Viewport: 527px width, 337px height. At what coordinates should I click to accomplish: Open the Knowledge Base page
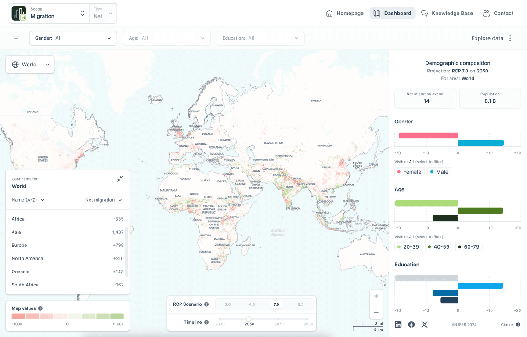point(447,13)
